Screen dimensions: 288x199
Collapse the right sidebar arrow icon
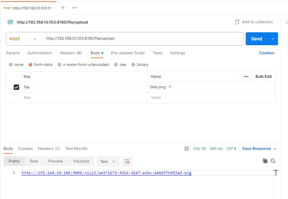coord(286,22)
